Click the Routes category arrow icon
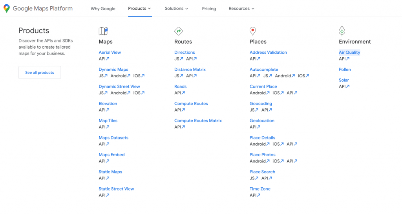 [179, 31]
